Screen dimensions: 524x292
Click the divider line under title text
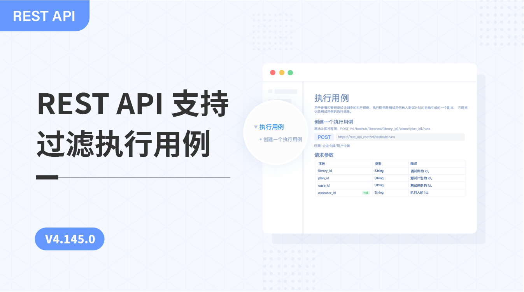click(x=132, y=177)
